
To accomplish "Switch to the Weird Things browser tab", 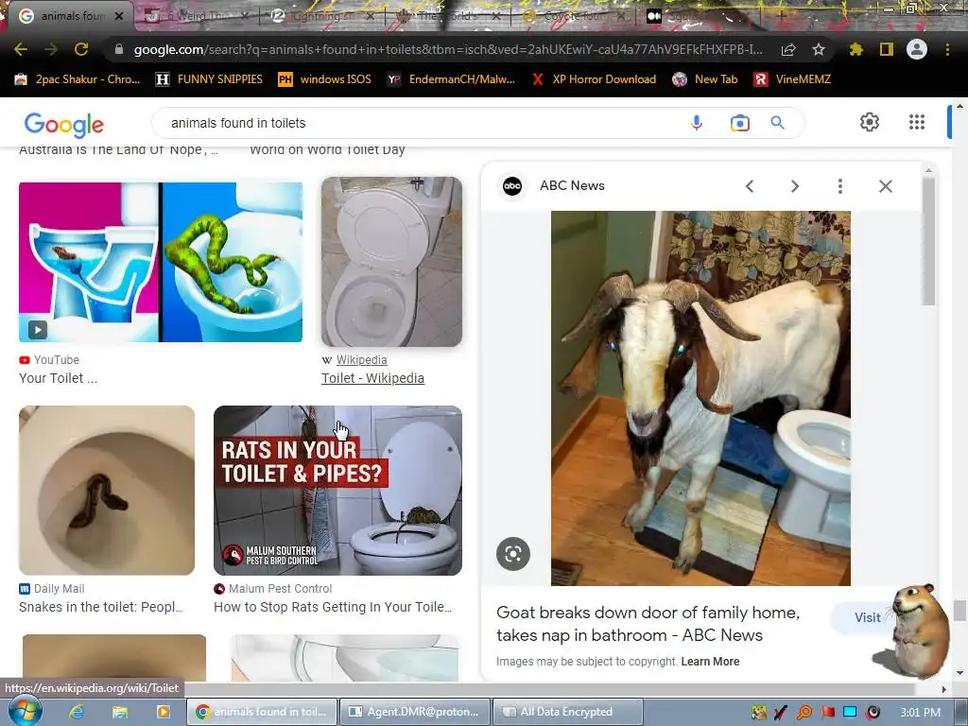I will click(x=198, y=17).
